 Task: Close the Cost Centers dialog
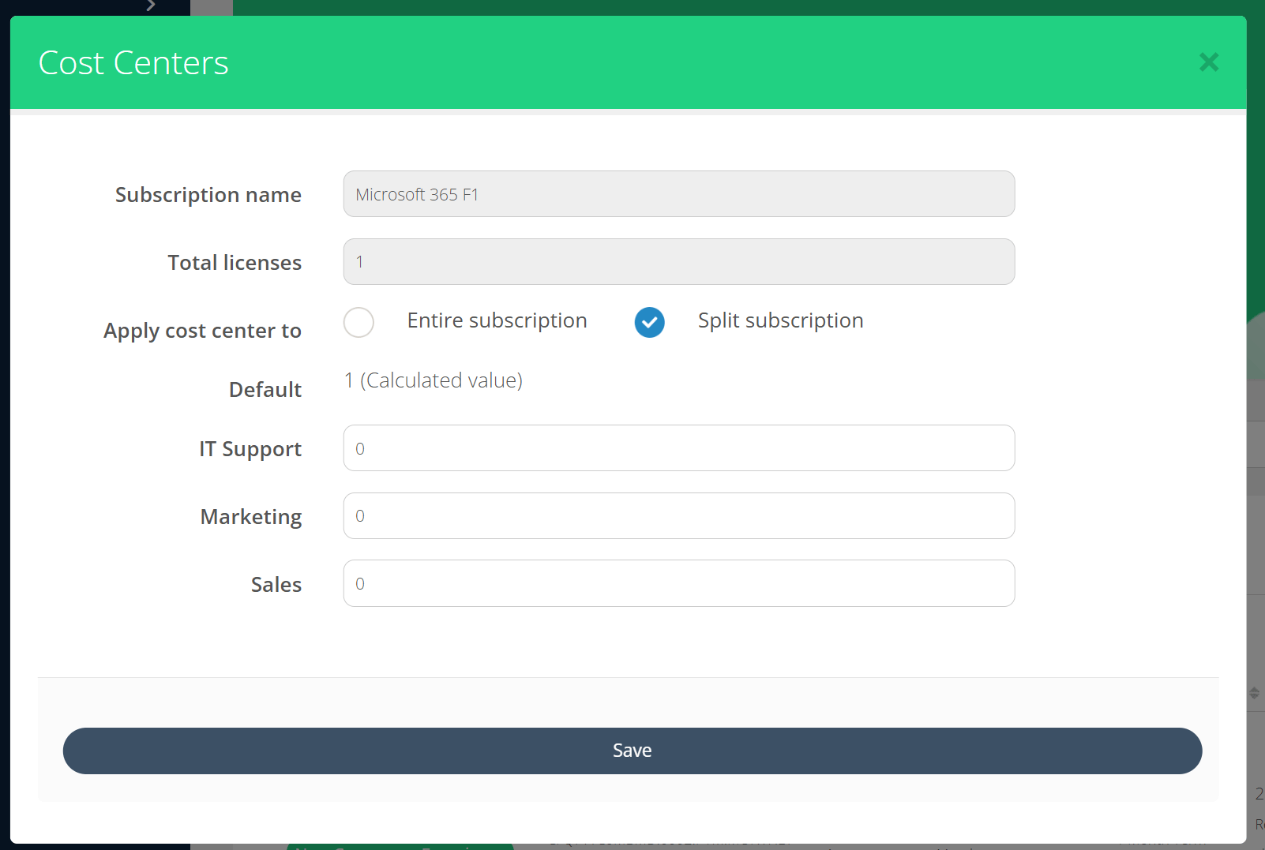(1208, 62)
